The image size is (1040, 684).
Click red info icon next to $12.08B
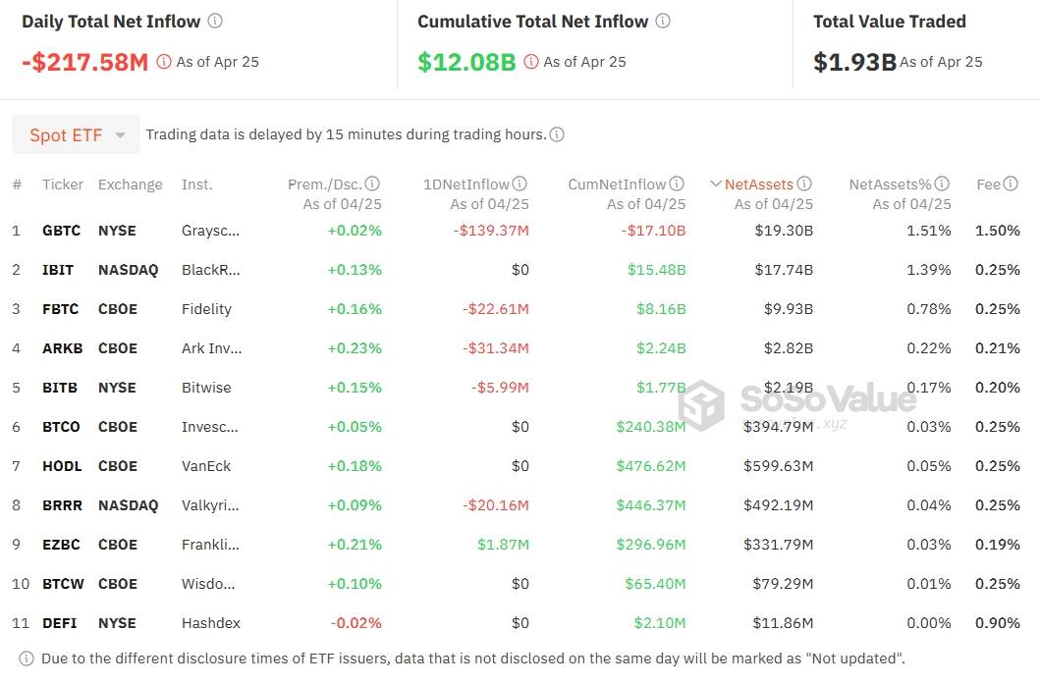(531, 62)
